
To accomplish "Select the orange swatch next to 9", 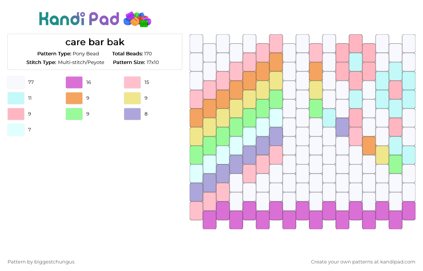I will pyautogui.click(x=74, y=98).
